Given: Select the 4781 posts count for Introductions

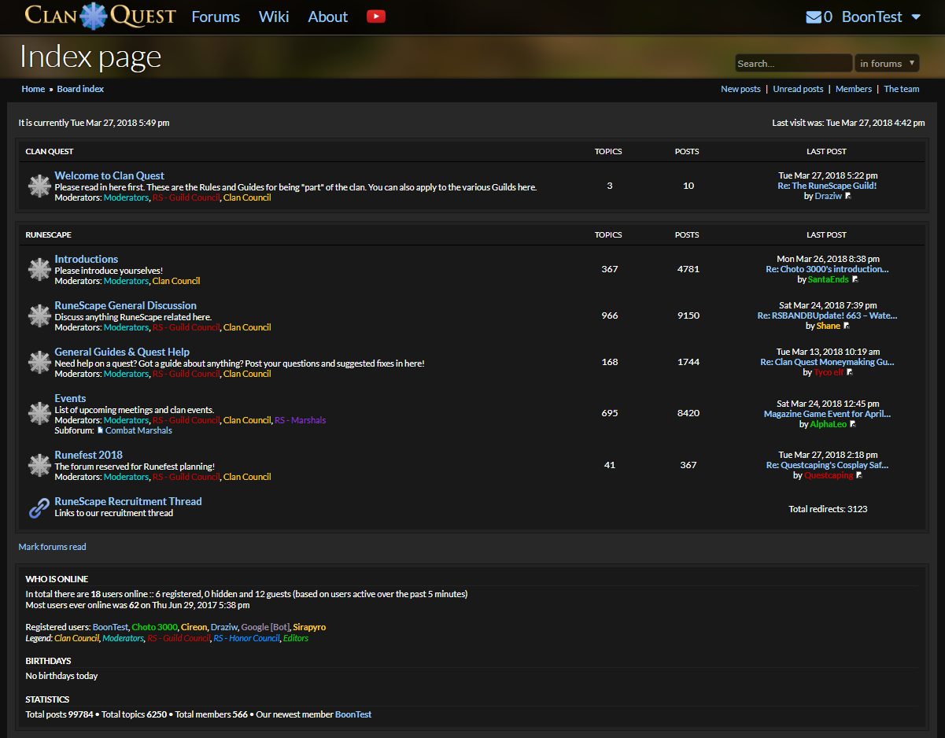Looking at the screenshot, I should pyautogui.click(x=688, y=269).
